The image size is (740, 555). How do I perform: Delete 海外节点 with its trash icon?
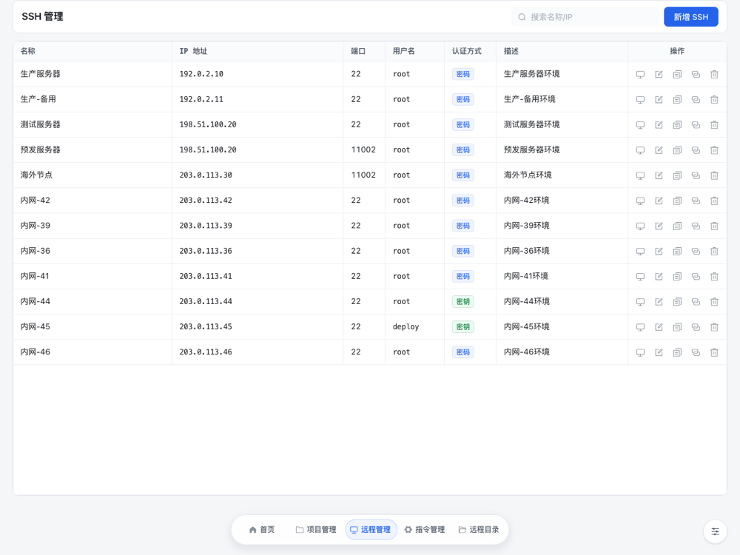tap(715, 175)
